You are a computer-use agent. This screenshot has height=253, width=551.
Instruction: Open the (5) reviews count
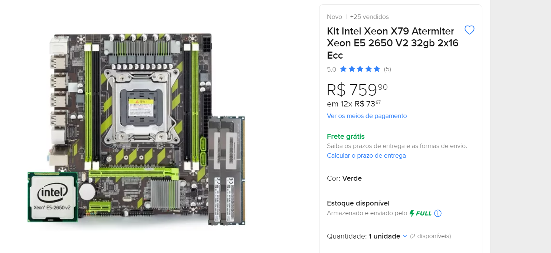387,69
